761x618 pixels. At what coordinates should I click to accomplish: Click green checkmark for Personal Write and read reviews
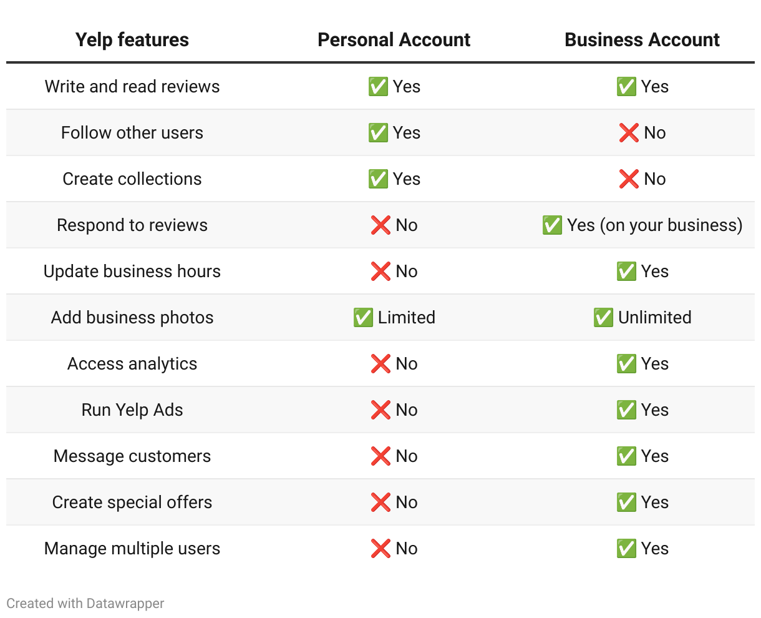tap(378, 86)
